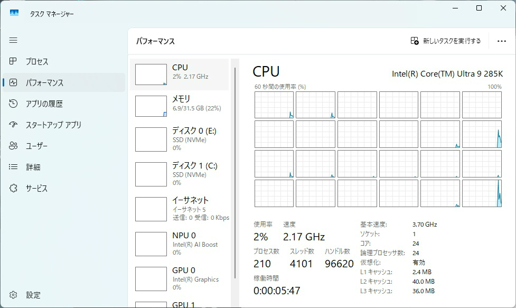Select GPU 0 Intel Graphics item
Image resolution: width=516 pixels, height=308 pixels.
point(180,279)
